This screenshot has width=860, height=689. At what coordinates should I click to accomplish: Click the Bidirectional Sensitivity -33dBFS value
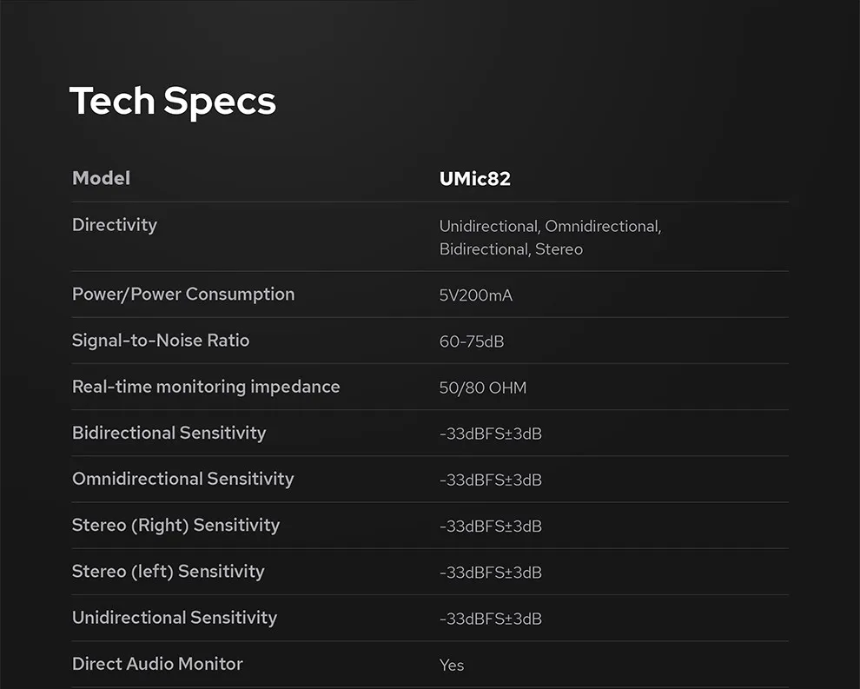pyautogui.click(x=491, y=434)
